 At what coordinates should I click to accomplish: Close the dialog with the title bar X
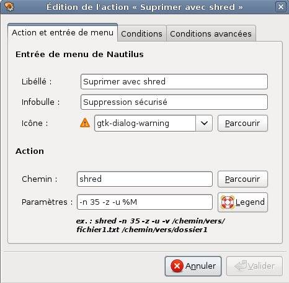click(281, 7)
